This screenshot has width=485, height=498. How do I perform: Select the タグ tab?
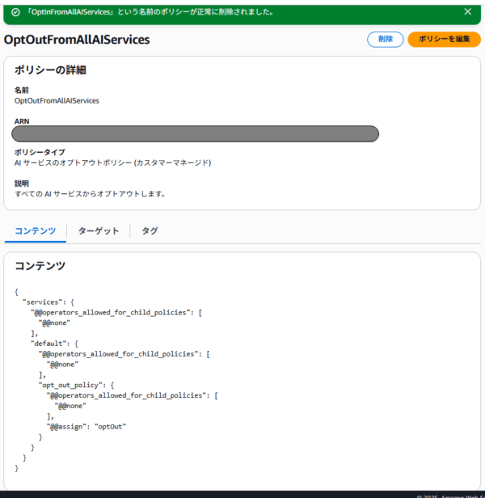pyautogui.click(x=150, y=231)
